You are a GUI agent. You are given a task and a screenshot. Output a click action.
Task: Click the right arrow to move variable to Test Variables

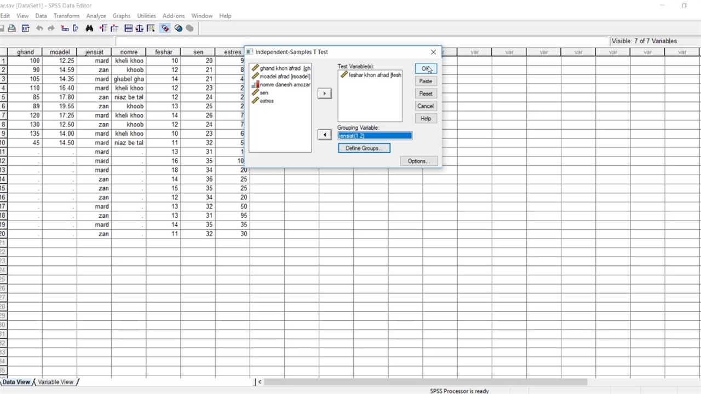click(324, 94)
